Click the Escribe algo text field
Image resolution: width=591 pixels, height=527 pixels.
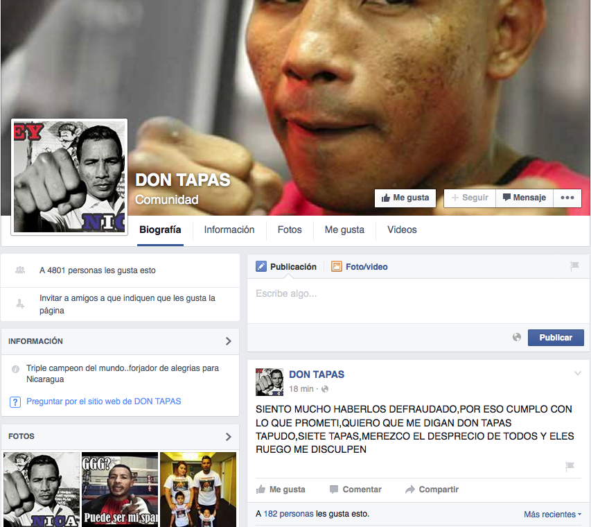(418, 301)
